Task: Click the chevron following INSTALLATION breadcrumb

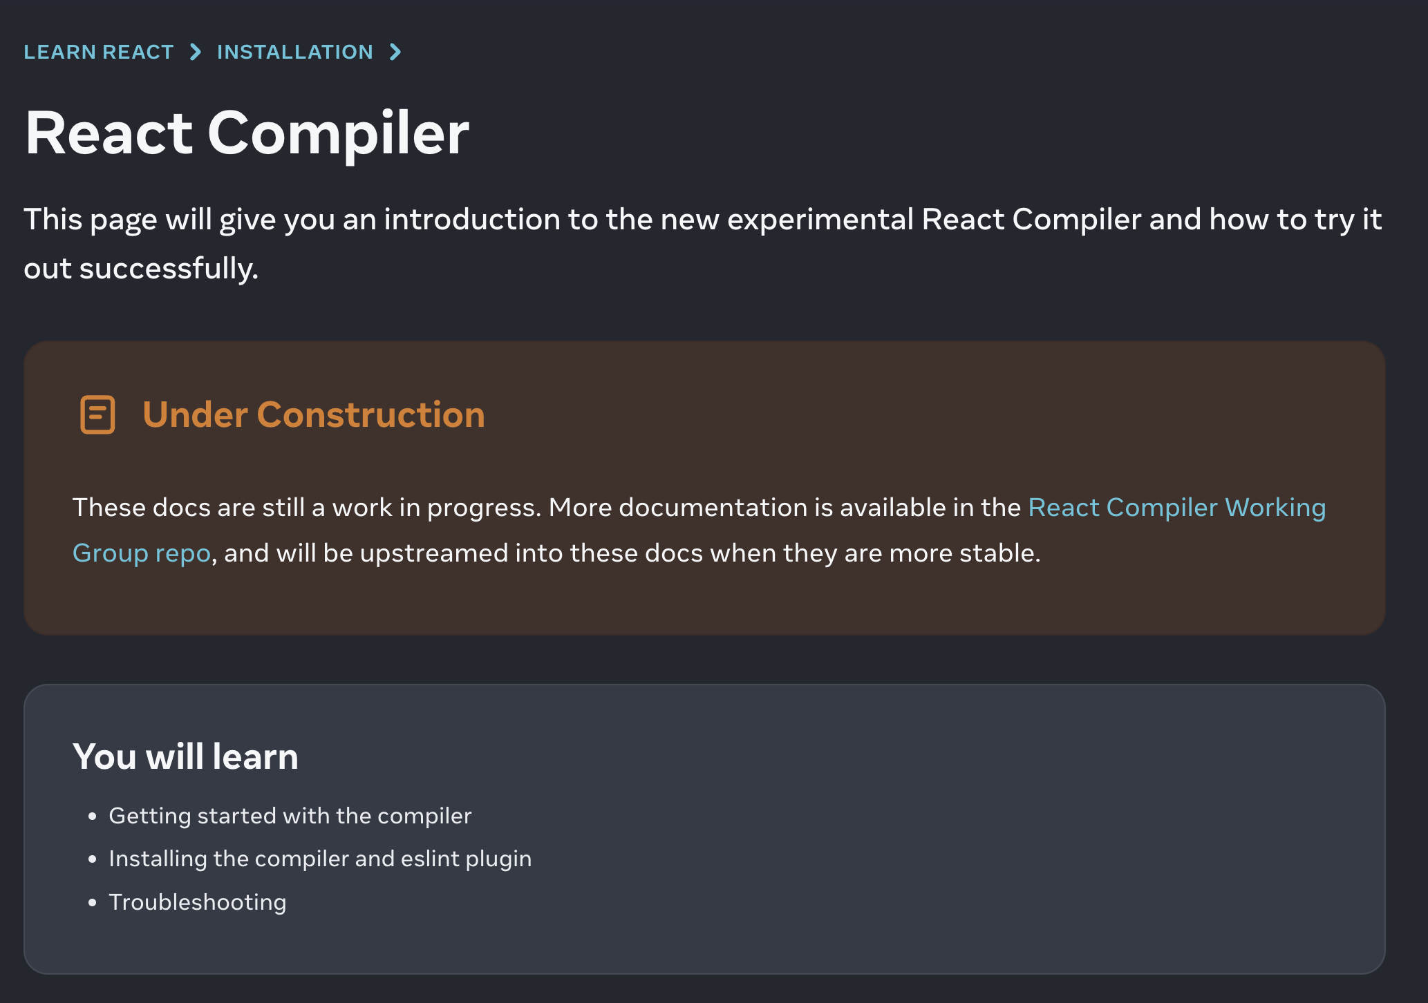Action: click(395, 52)
